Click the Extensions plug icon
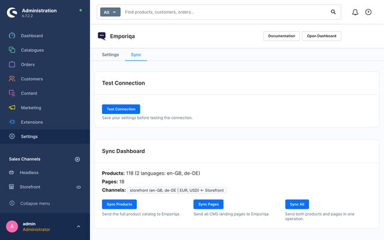 (12, 122)
